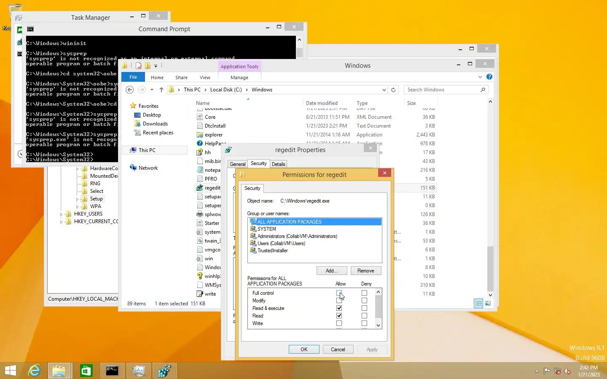The height and width of the screenshot is (379, 607).
Task: Open the File menu in Explorer
Action: click(133, 77)
